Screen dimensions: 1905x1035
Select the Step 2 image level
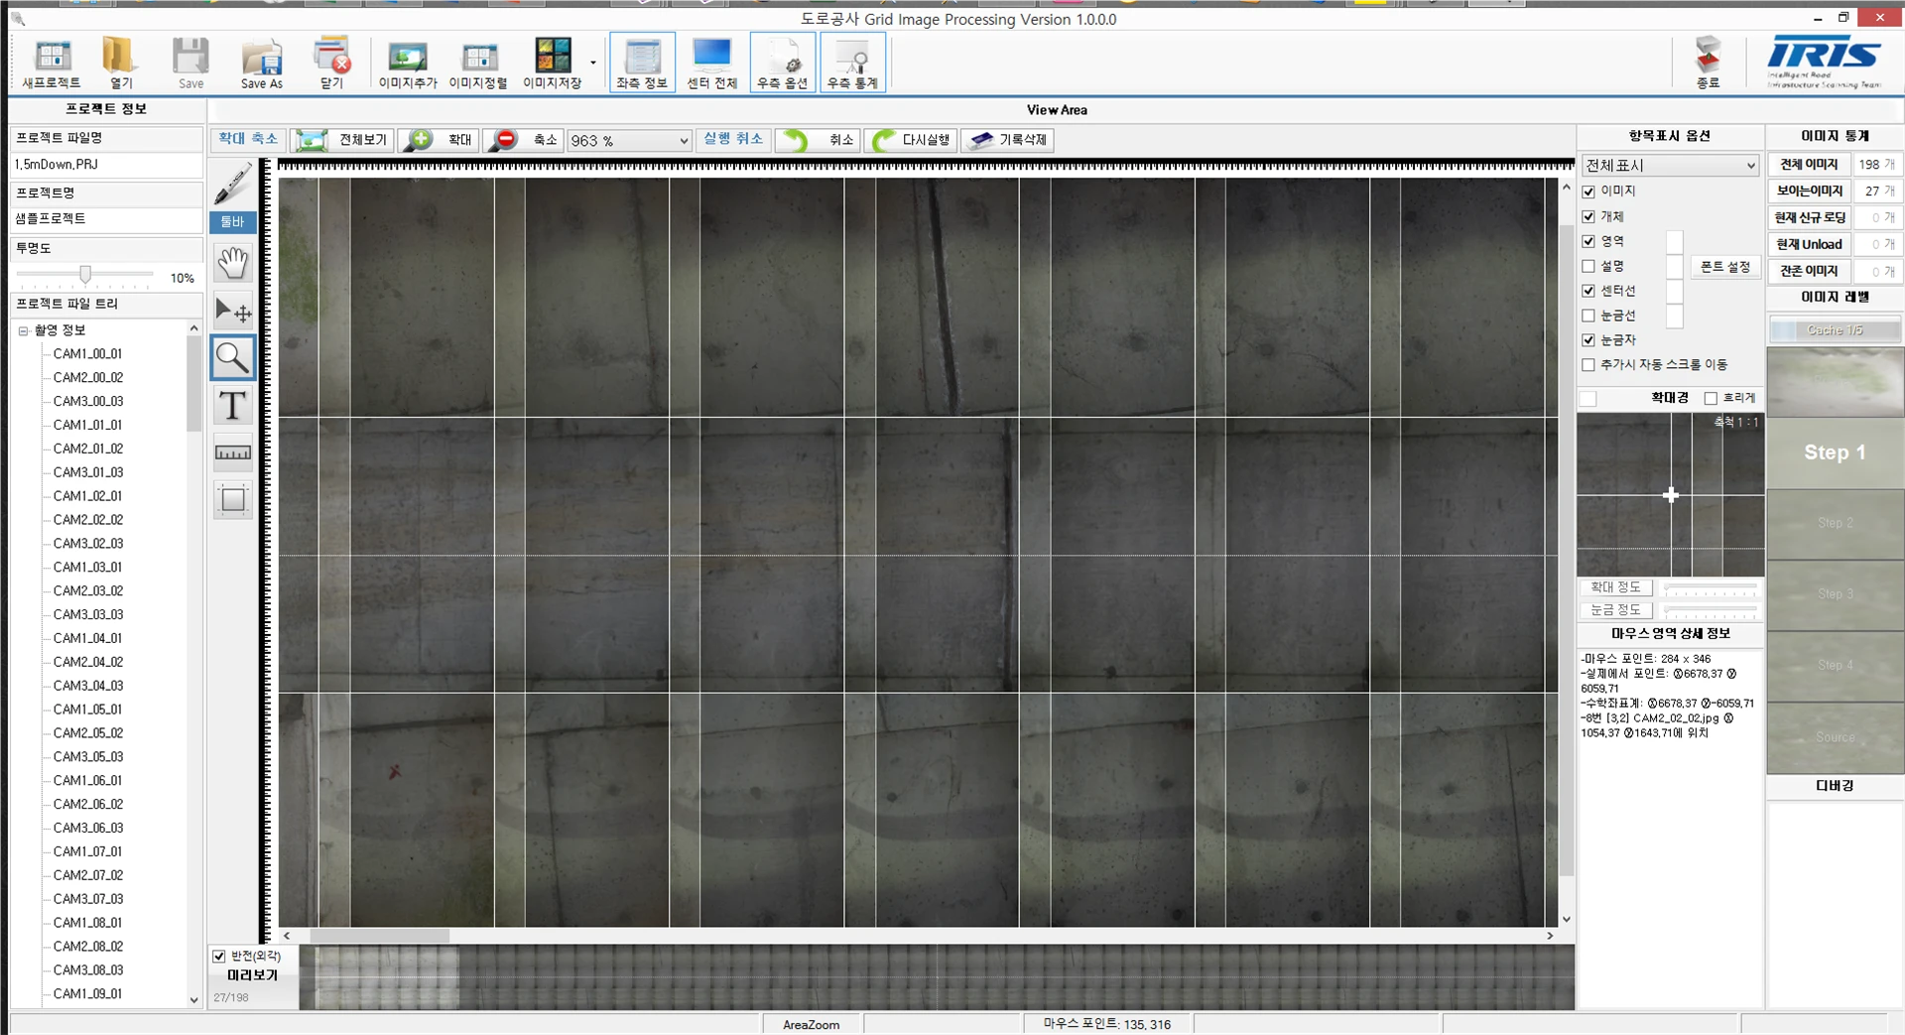(1835, 524)
